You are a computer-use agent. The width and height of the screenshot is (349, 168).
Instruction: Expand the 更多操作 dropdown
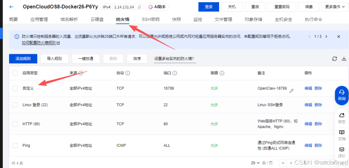point(334,7)
